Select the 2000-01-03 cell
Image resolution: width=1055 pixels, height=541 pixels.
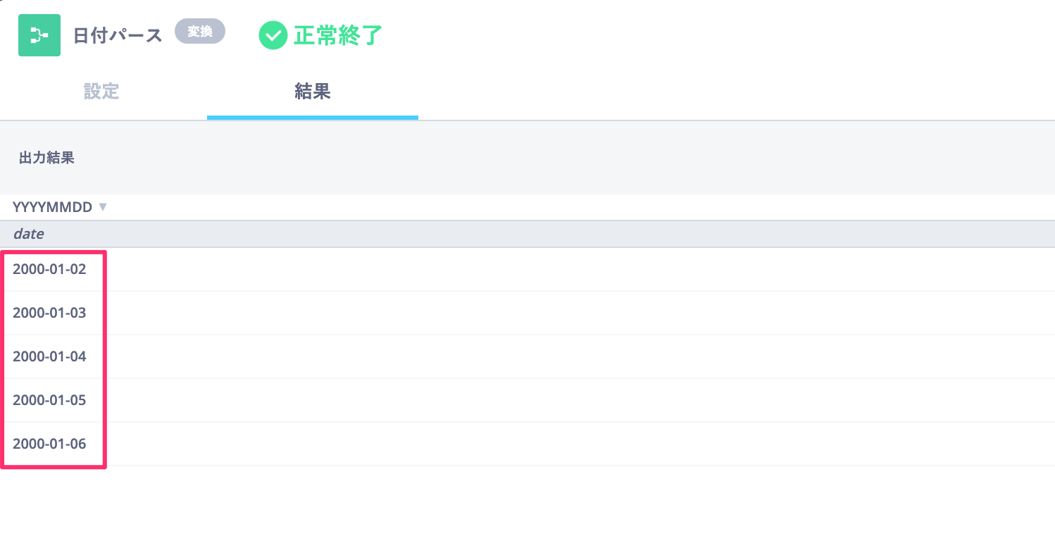(49, 313)
